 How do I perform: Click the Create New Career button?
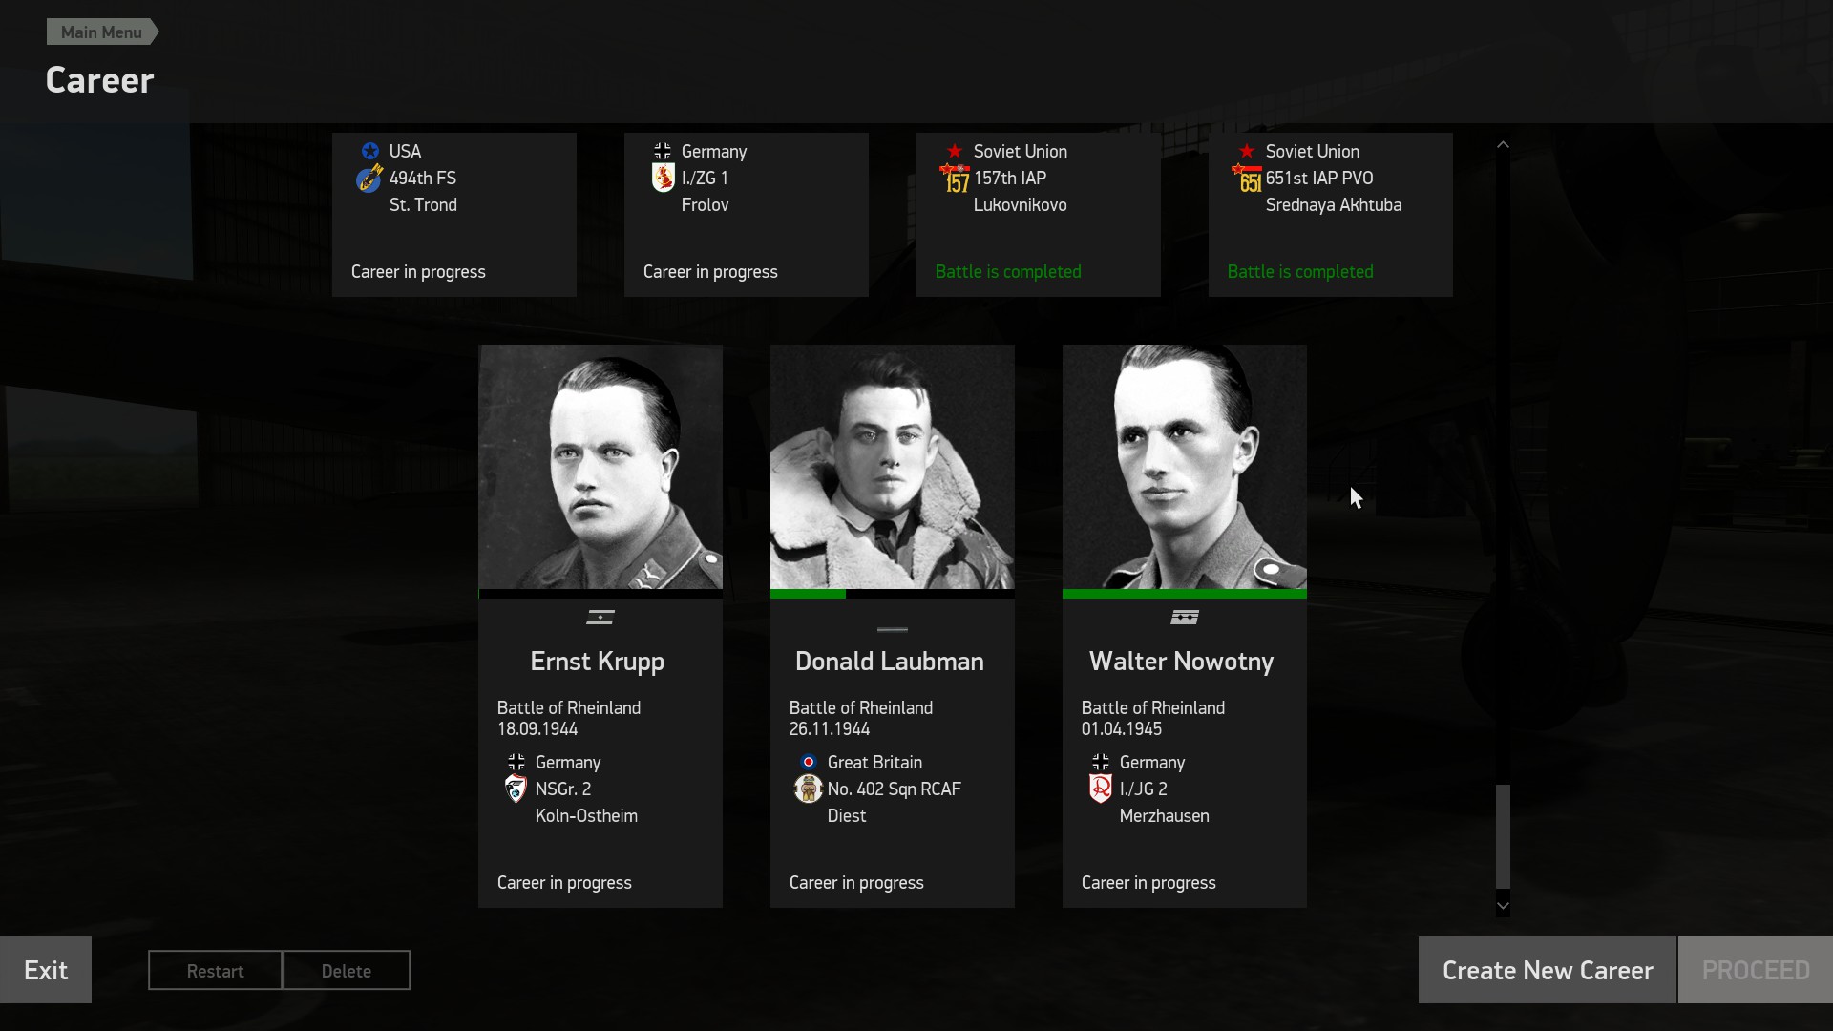(x=1548, y=970)
